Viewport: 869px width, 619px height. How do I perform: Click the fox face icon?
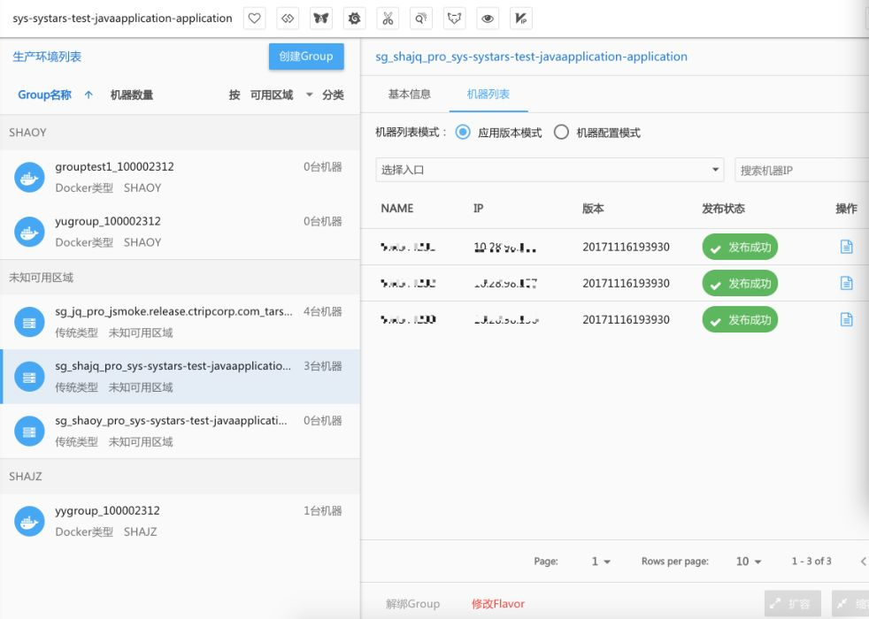click(x=454, y=19)
